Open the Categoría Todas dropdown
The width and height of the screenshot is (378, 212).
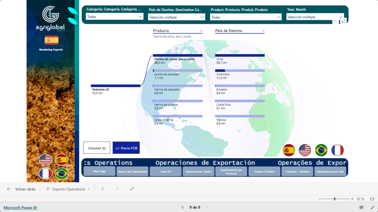coord(114,17)
